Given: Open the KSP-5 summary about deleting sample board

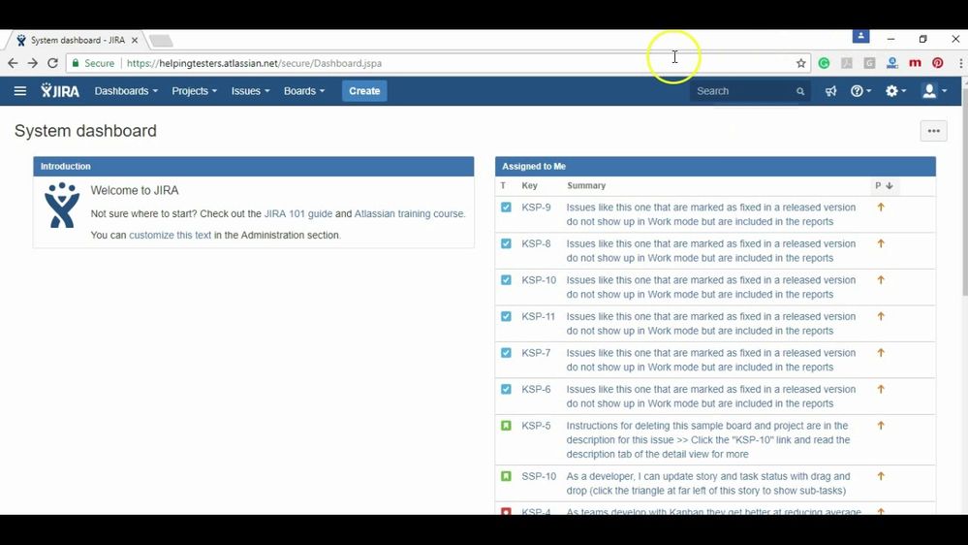Looking at the screenshot, I should pyautogui.click(x=708, y=440).
